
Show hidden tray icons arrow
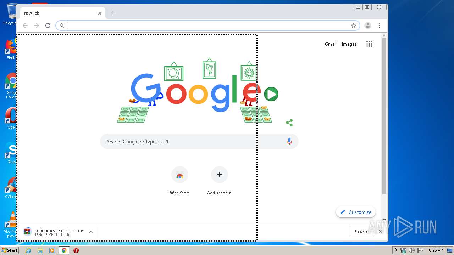tap(395, 250)
